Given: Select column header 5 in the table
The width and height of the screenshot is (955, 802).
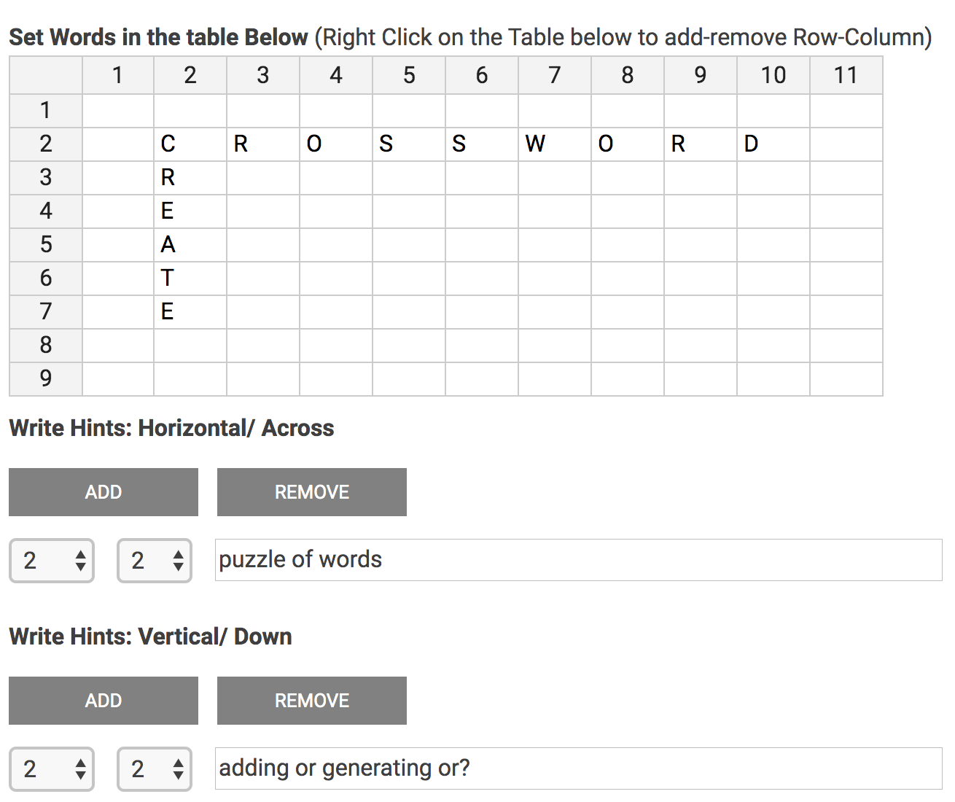Looking at the screenshot, I should 409,75.
